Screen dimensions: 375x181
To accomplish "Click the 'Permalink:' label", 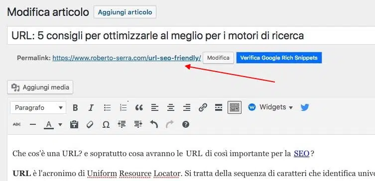I will (34, 58).
